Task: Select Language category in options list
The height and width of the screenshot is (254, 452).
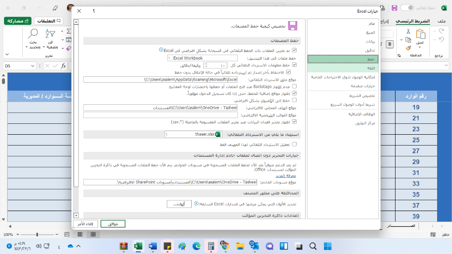Action: point(343,68)
